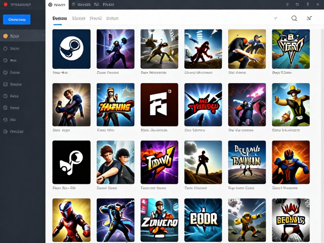
Task: Expand the small chevron dropdown left of search
Action: pos(275,18)
